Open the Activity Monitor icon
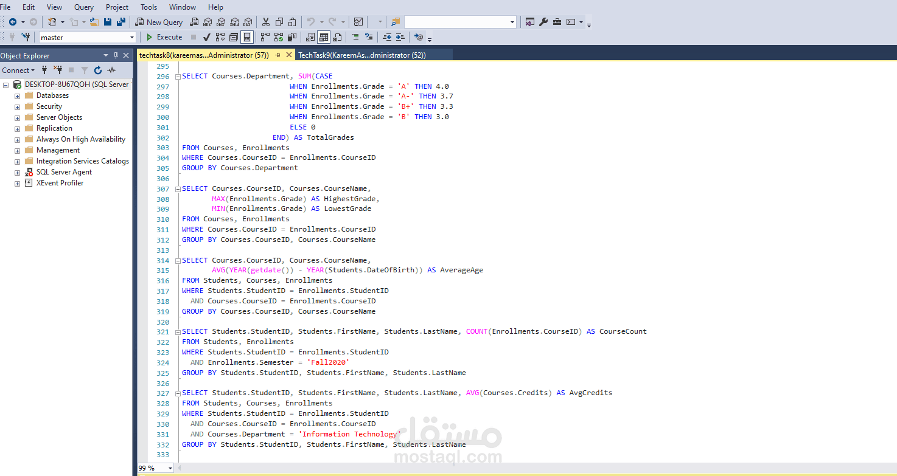Screen dimensions: 897x476 click(x=358, y=22)
